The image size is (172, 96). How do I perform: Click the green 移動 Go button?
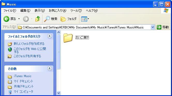(163, 27)
